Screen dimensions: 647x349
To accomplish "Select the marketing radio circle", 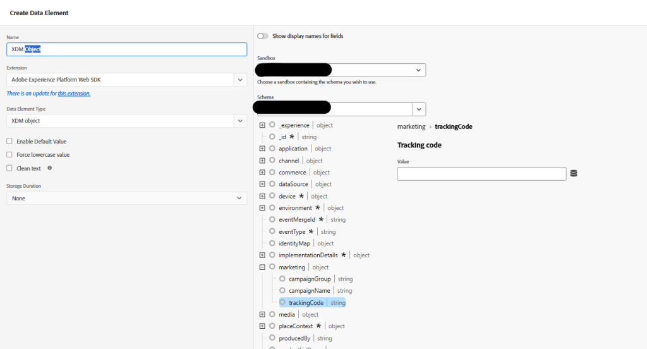I will coord(272,267).
